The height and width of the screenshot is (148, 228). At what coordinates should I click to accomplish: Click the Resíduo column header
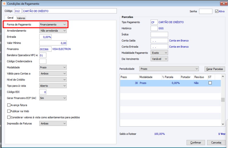[x=201, y=77]
